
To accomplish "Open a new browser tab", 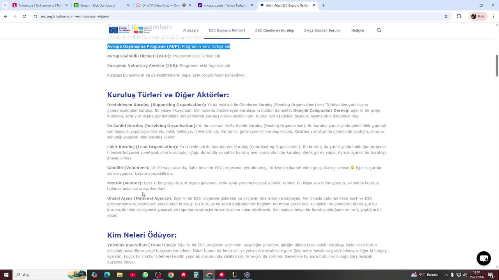I will tap(323, 5).
